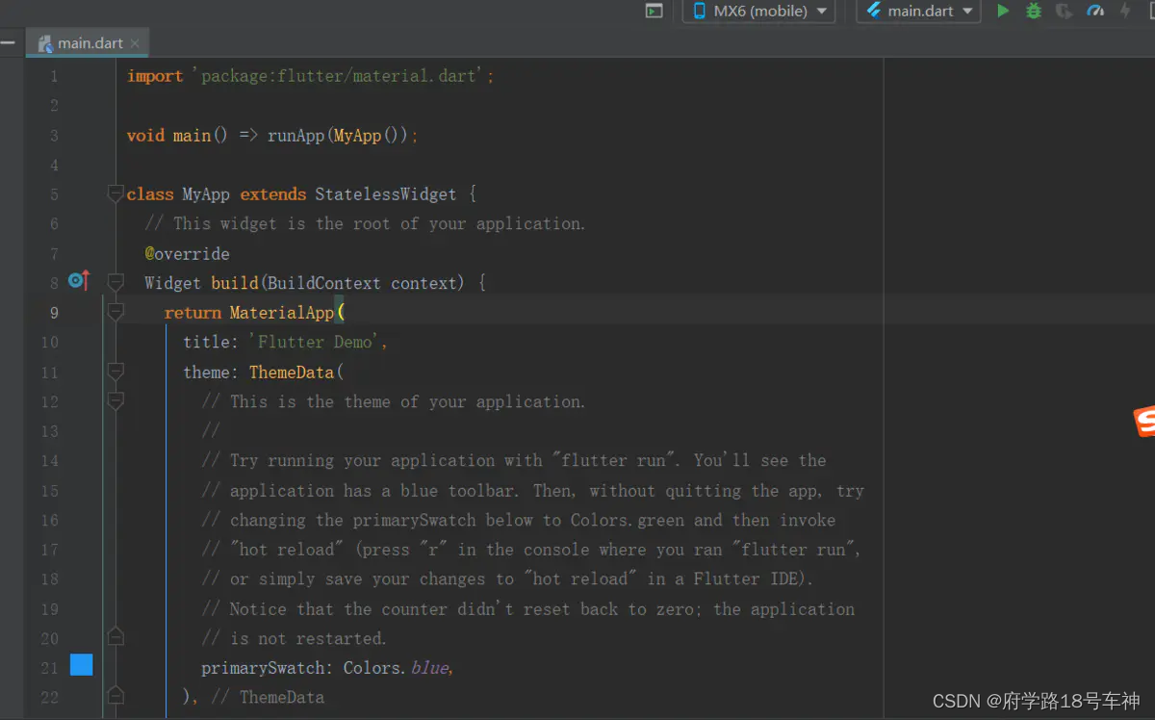The width and height of the screenshot is (1155, 720).
Task: Run the app with the green play button
Action: (1003, 11)
